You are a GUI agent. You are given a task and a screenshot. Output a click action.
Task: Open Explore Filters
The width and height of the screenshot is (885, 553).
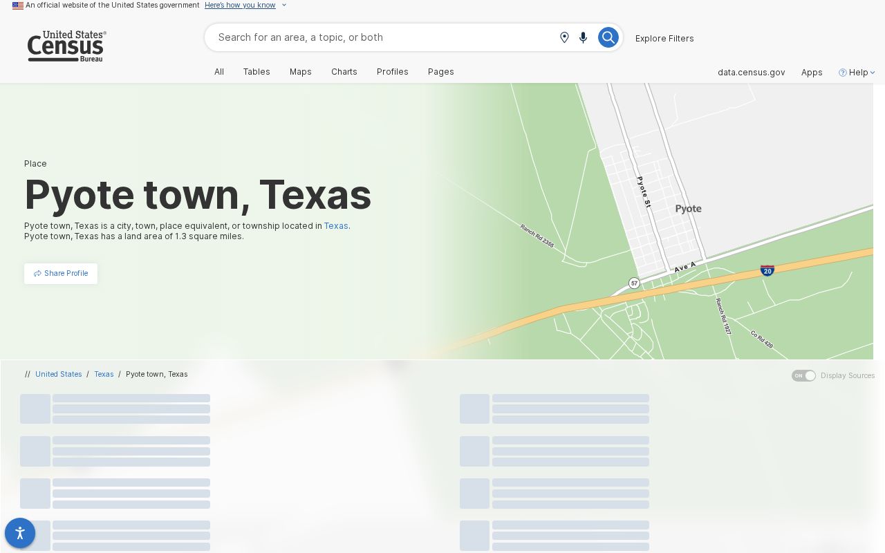click(x=664, y=39)
